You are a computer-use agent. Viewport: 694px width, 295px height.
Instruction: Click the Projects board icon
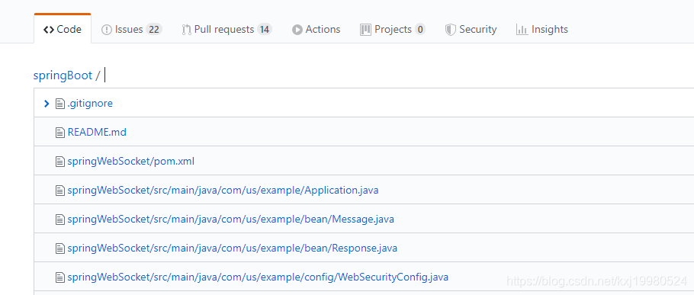[365, 30]
